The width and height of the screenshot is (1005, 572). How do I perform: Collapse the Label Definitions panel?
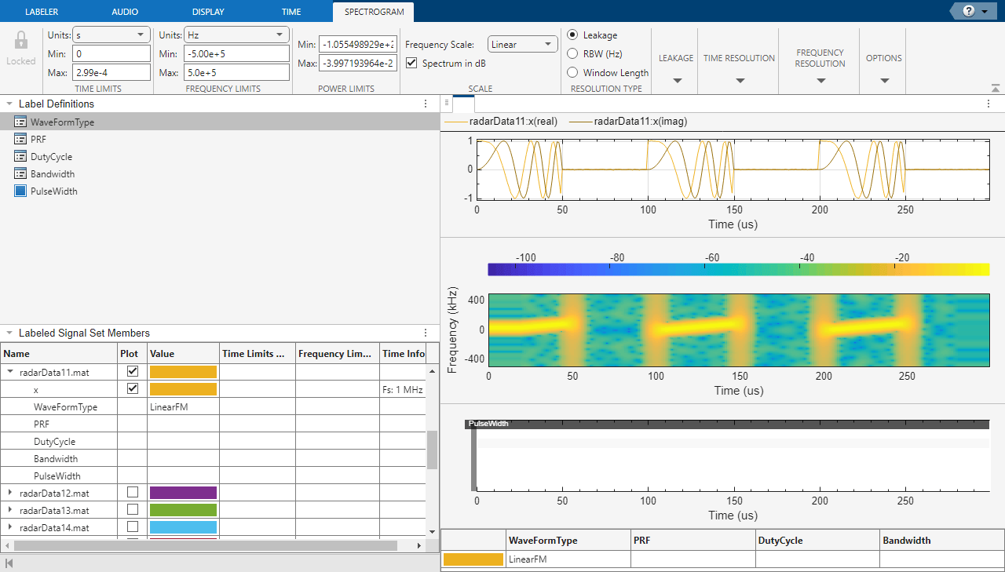click(x=9, y=104)
